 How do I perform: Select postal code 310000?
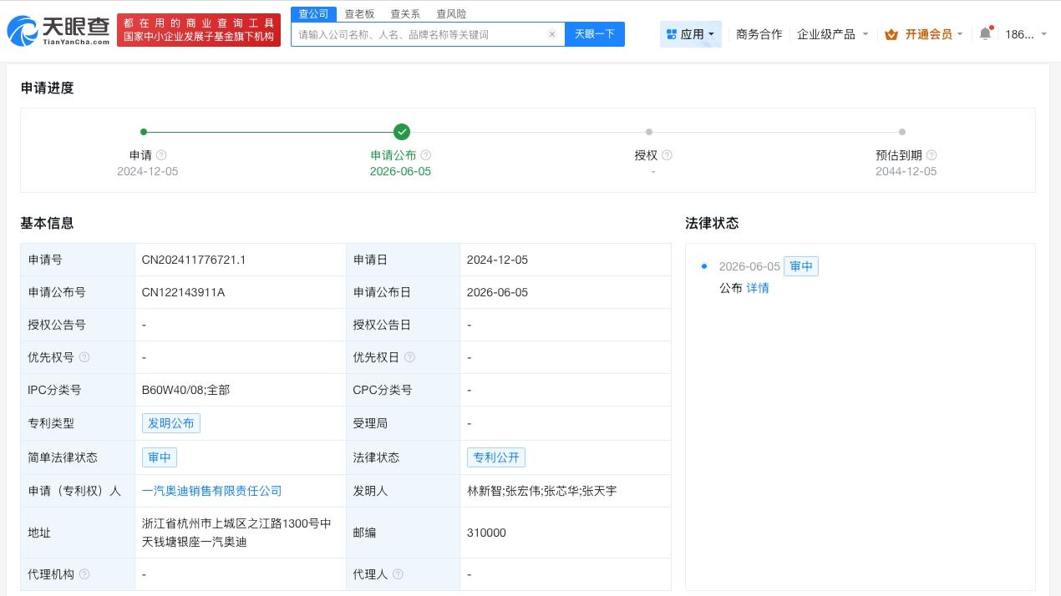click(x=487, y=533)
